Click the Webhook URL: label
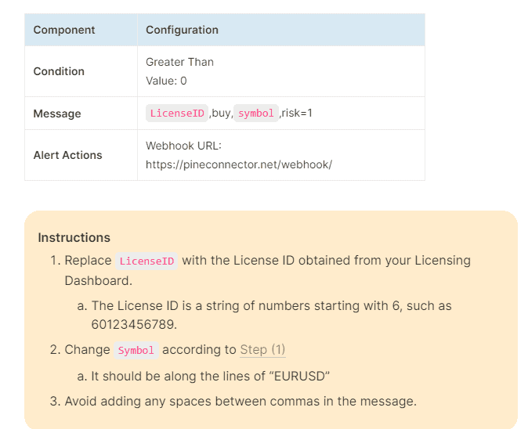 click(x=183, y=146)
